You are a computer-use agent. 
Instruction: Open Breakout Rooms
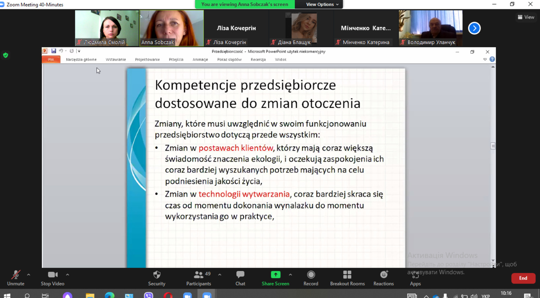coord(347,278)
